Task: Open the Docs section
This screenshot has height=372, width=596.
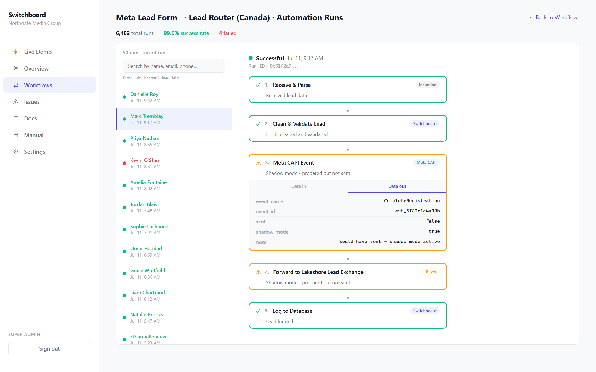Action: (x=49, y=118)
